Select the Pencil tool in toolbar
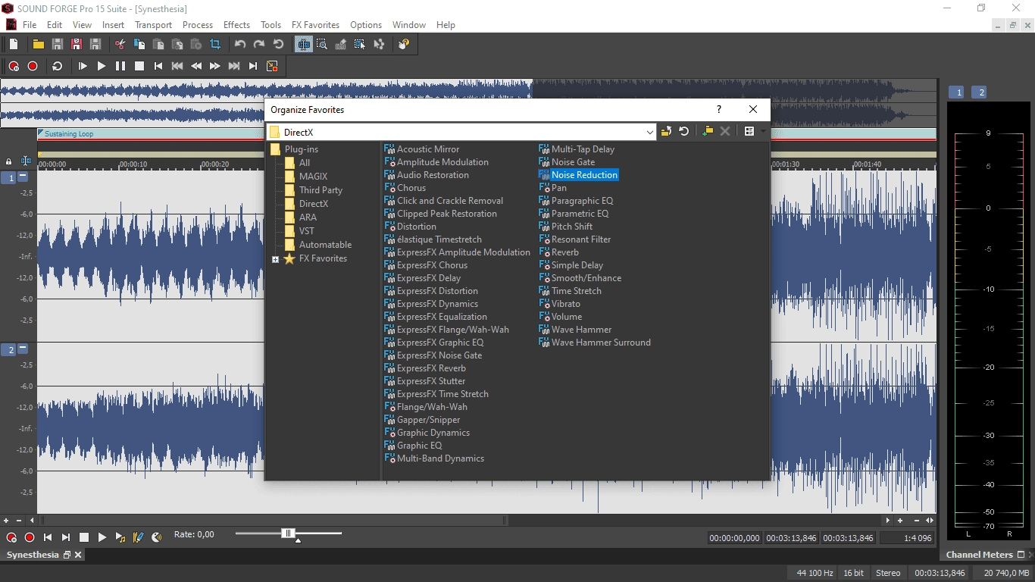Image resolution: width=1035 pixels, height=582 pixels. click(341, 45)
